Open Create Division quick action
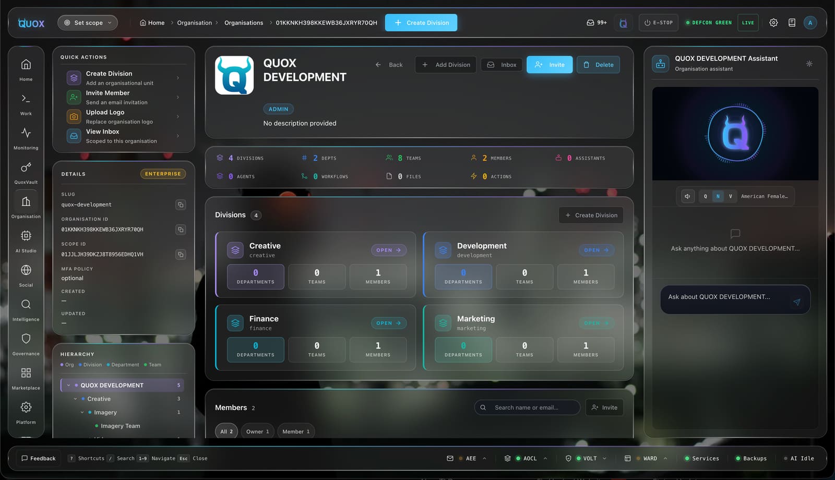The image size is (835, 480). click(123, 78)
